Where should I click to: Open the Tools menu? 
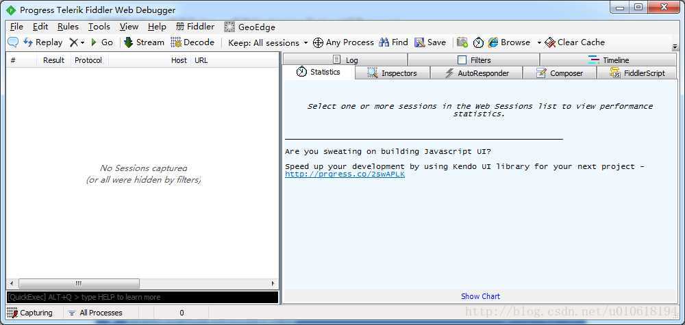(99, 27)
